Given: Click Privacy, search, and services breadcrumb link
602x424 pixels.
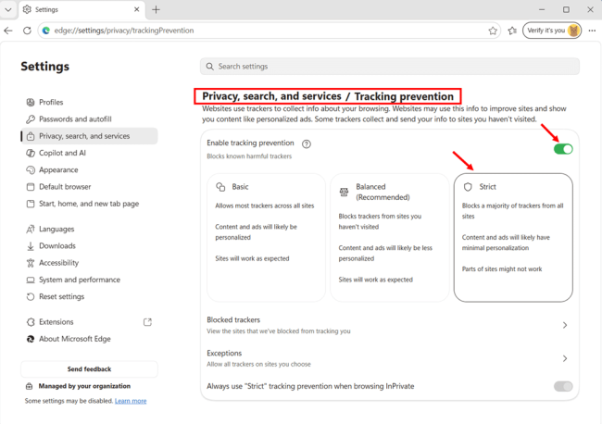Looking at the screenshot, I should point(271,96).
